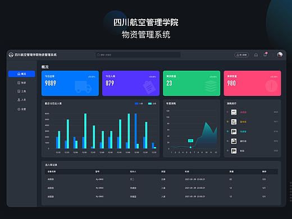Click the stacked layers icon on green card

point(211,86)
